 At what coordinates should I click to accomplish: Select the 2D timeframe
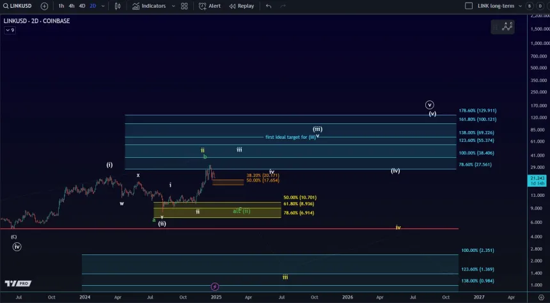click(93, 6)
